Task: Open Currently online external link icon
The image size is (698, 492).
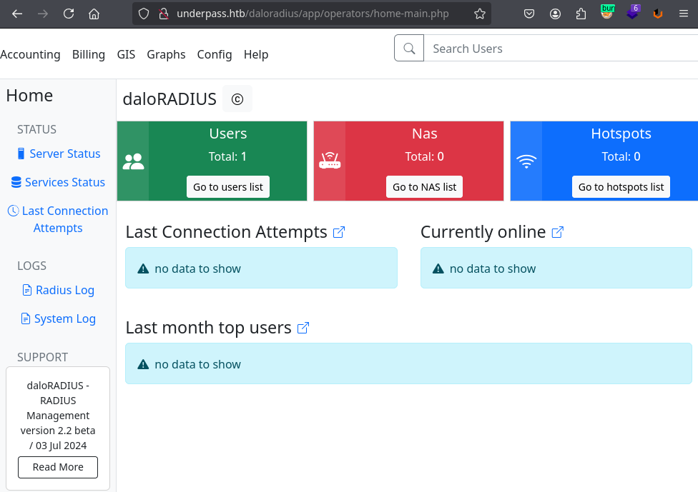Action: 557,232
